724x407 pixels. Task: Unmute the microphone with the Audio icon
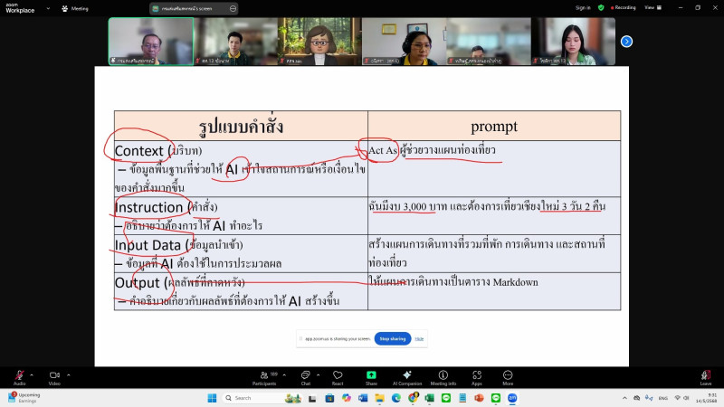[x=19, y=375]
